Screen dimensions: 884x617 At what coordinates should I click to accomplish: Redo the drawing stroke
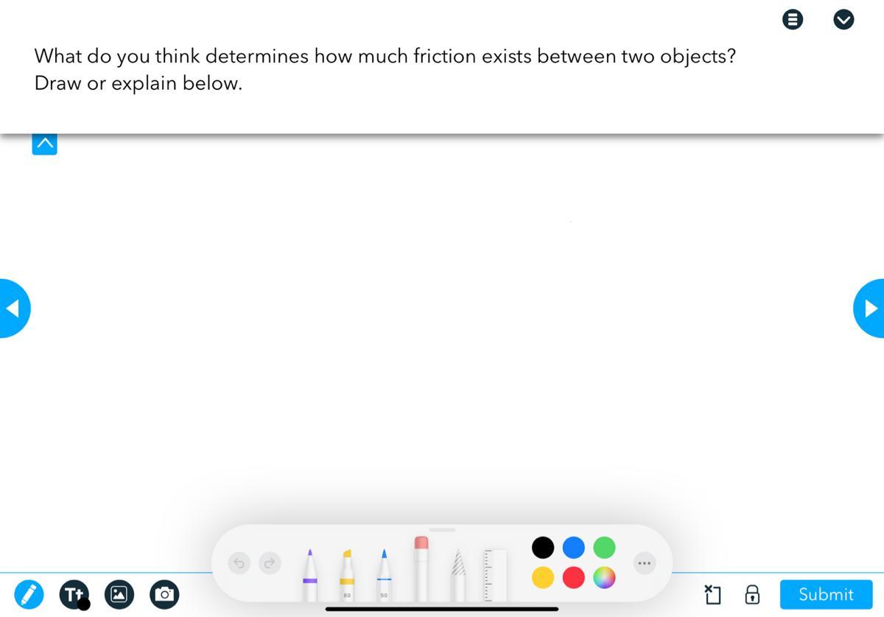(x=270, y=563)
